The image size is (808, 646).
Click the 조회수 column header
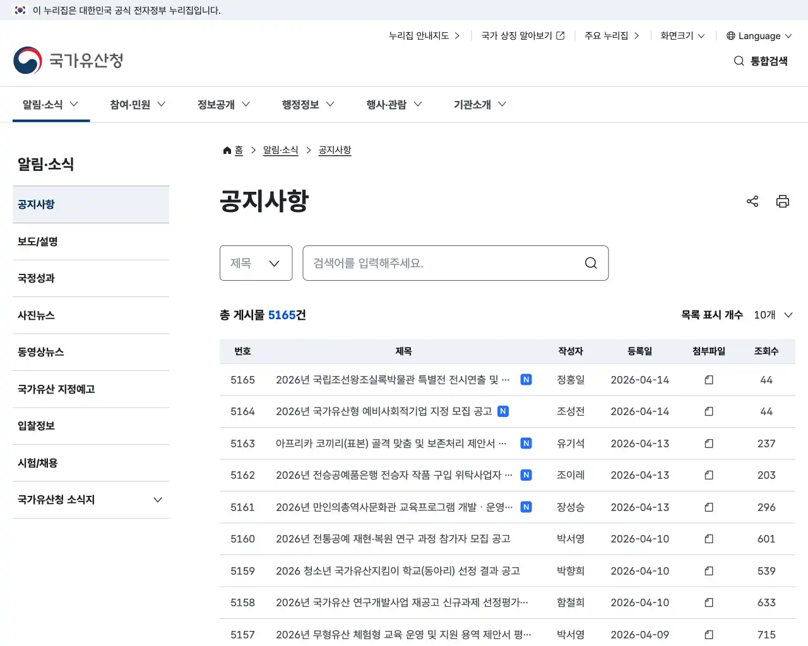pos(766,351)
